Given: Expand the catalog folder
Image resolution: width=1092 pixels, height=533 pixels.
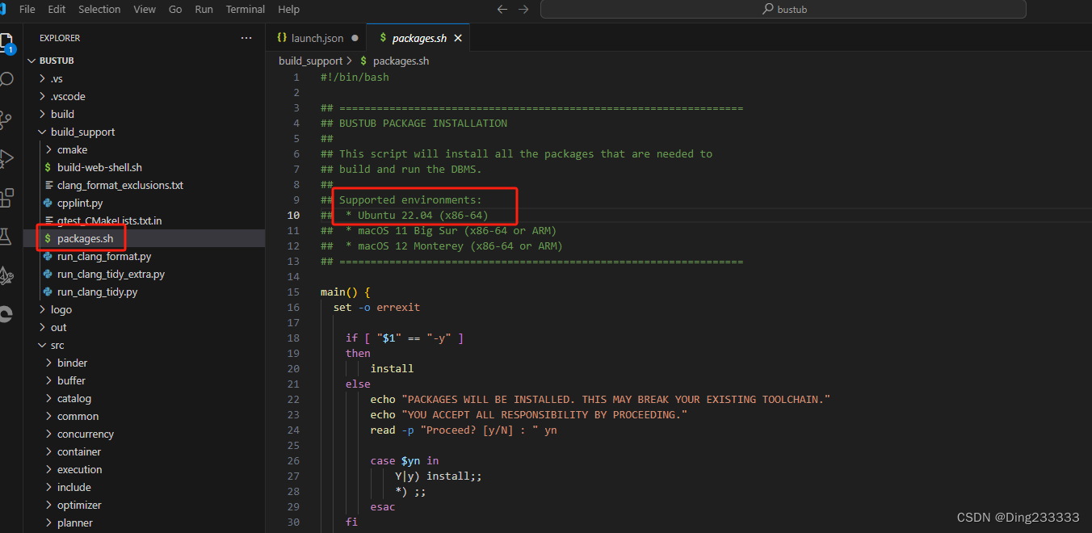Looking at the screenshot, I should 74,398.
